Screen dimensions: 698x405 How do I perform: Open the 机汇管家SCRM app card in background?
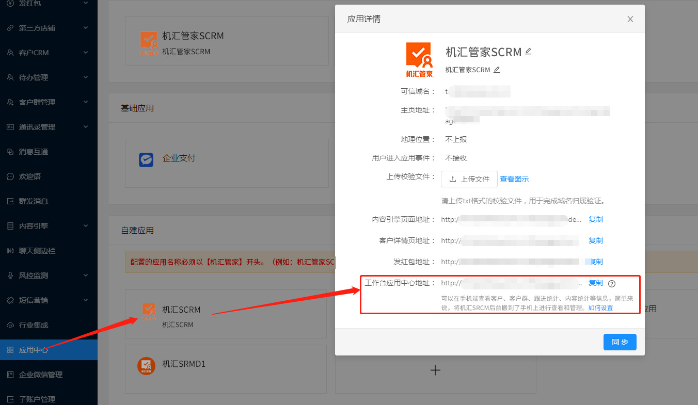[227, 41]
